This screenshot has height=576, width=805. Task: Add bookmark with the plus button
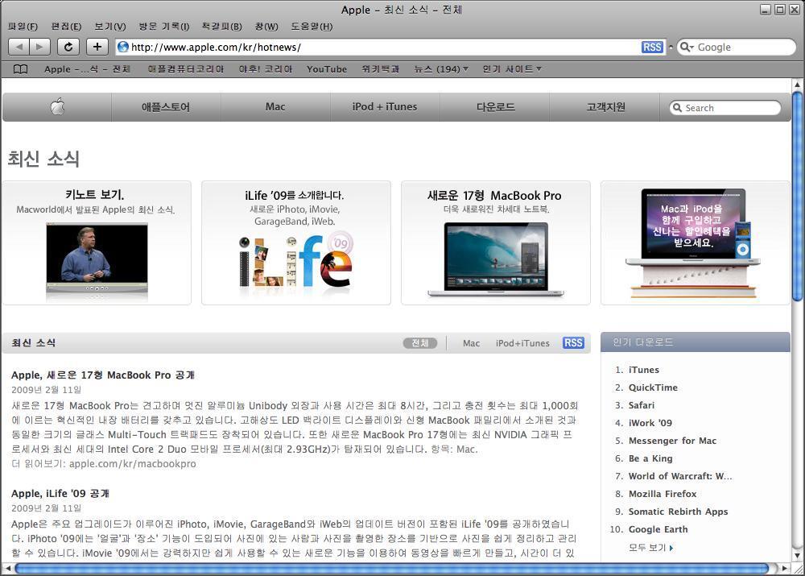[x=97, y=47]
